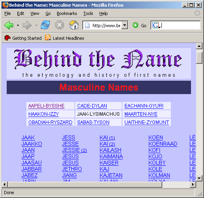Click the KAJETAN name link

coord(111,176)
